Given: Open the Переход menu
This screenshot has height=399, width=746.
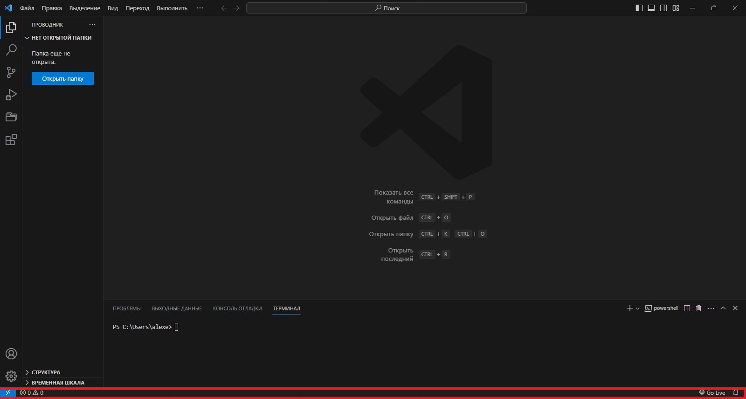Looking at the screenshot, I should 138,8.
